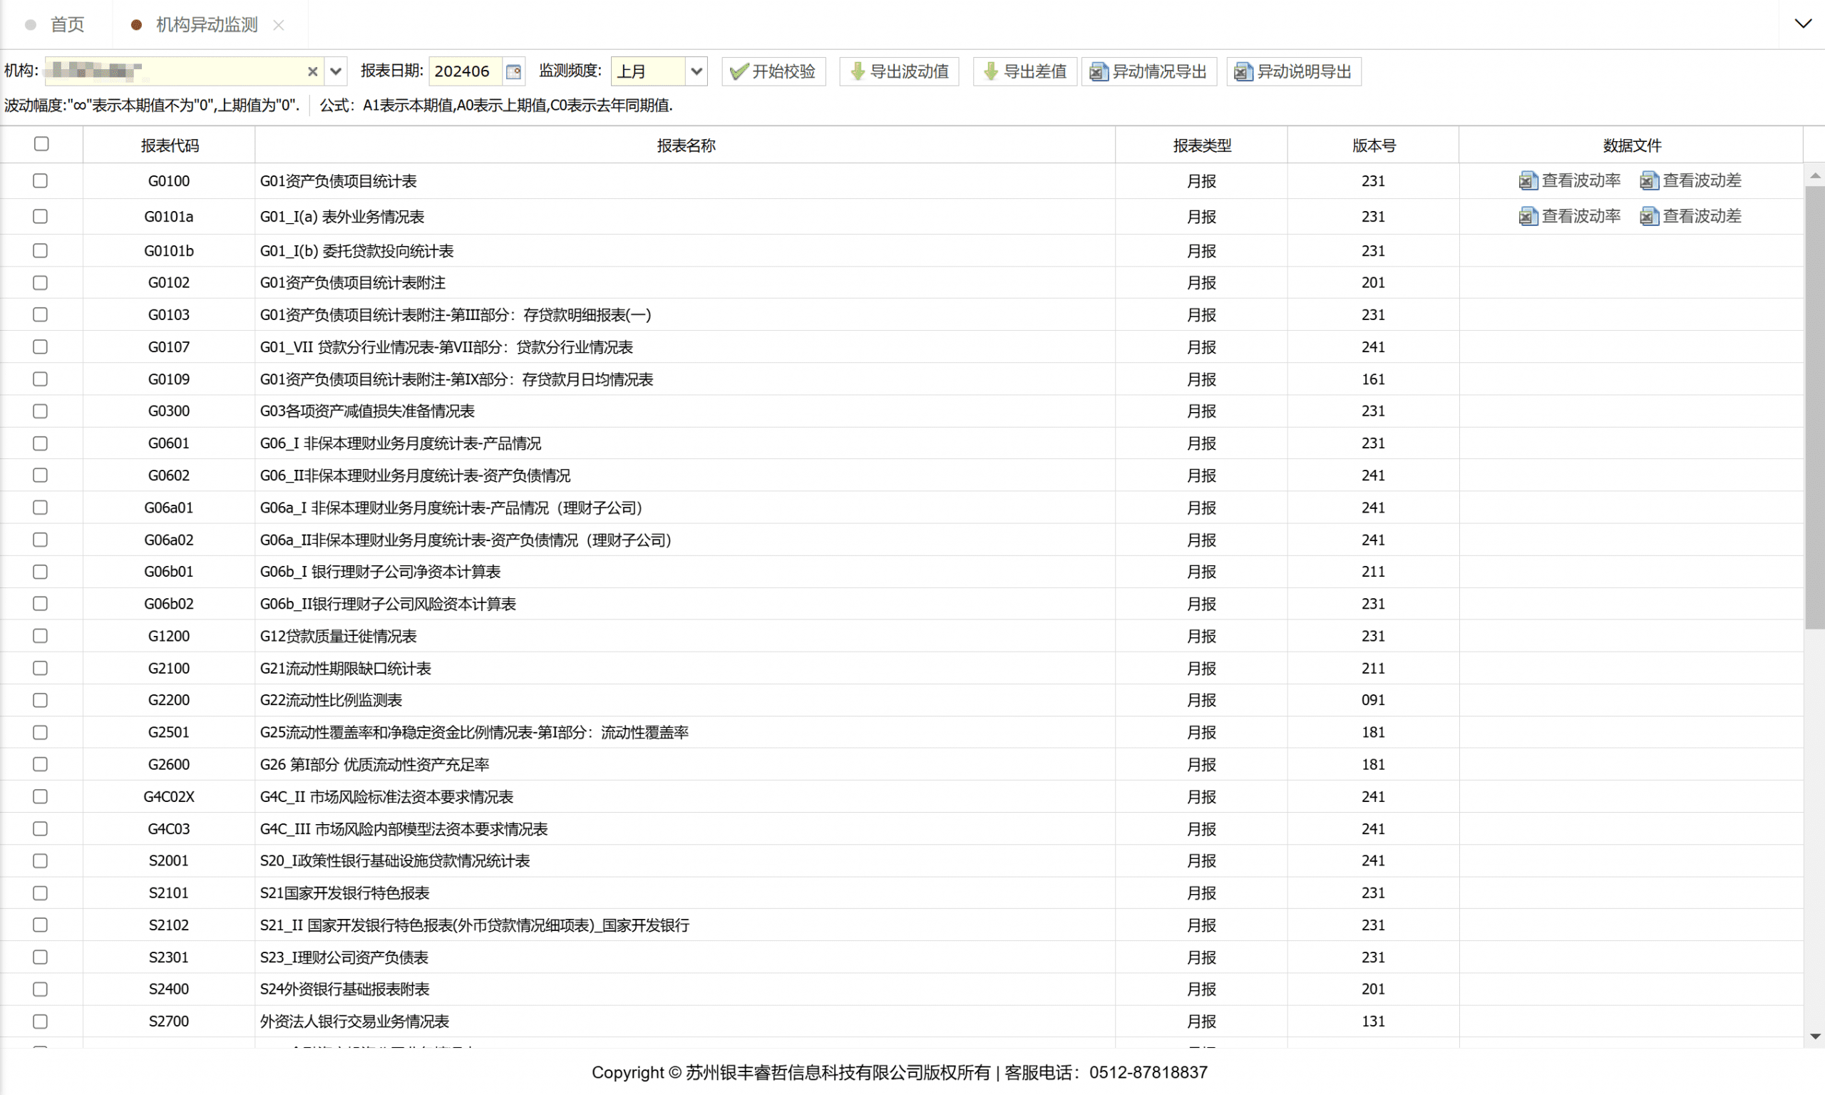Image resolution: width=1825 pixels, height=1095 pixels.
Task: Select the checkbox for row G1200
Action: click(x=41, y=636)
